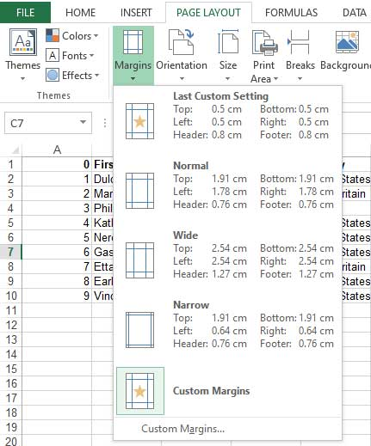Switch to the INSERT tab
Image resolution: width=371 pixels, height=446 pixels.
point(136,13)
